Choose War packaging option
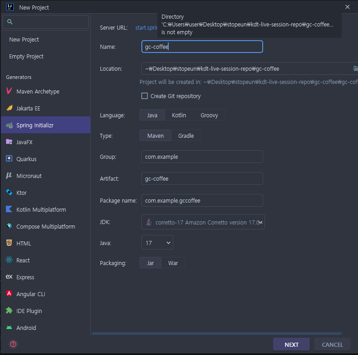The image size is (358, 355). pos(173,263)
